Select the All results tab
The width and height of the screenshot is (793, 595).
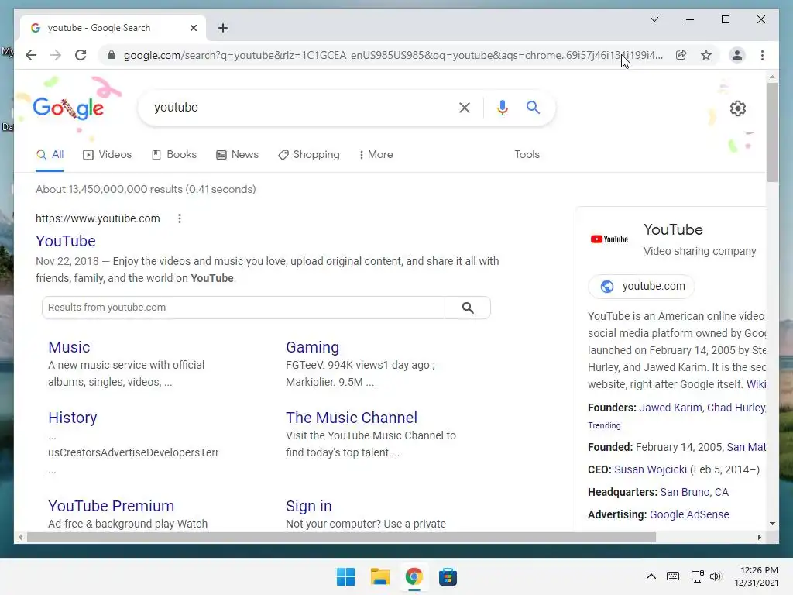[50, 155]
